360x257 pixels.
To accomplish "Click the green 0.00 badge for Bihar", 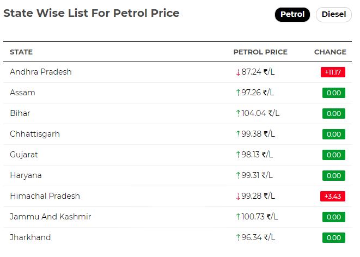I will 334,114.
